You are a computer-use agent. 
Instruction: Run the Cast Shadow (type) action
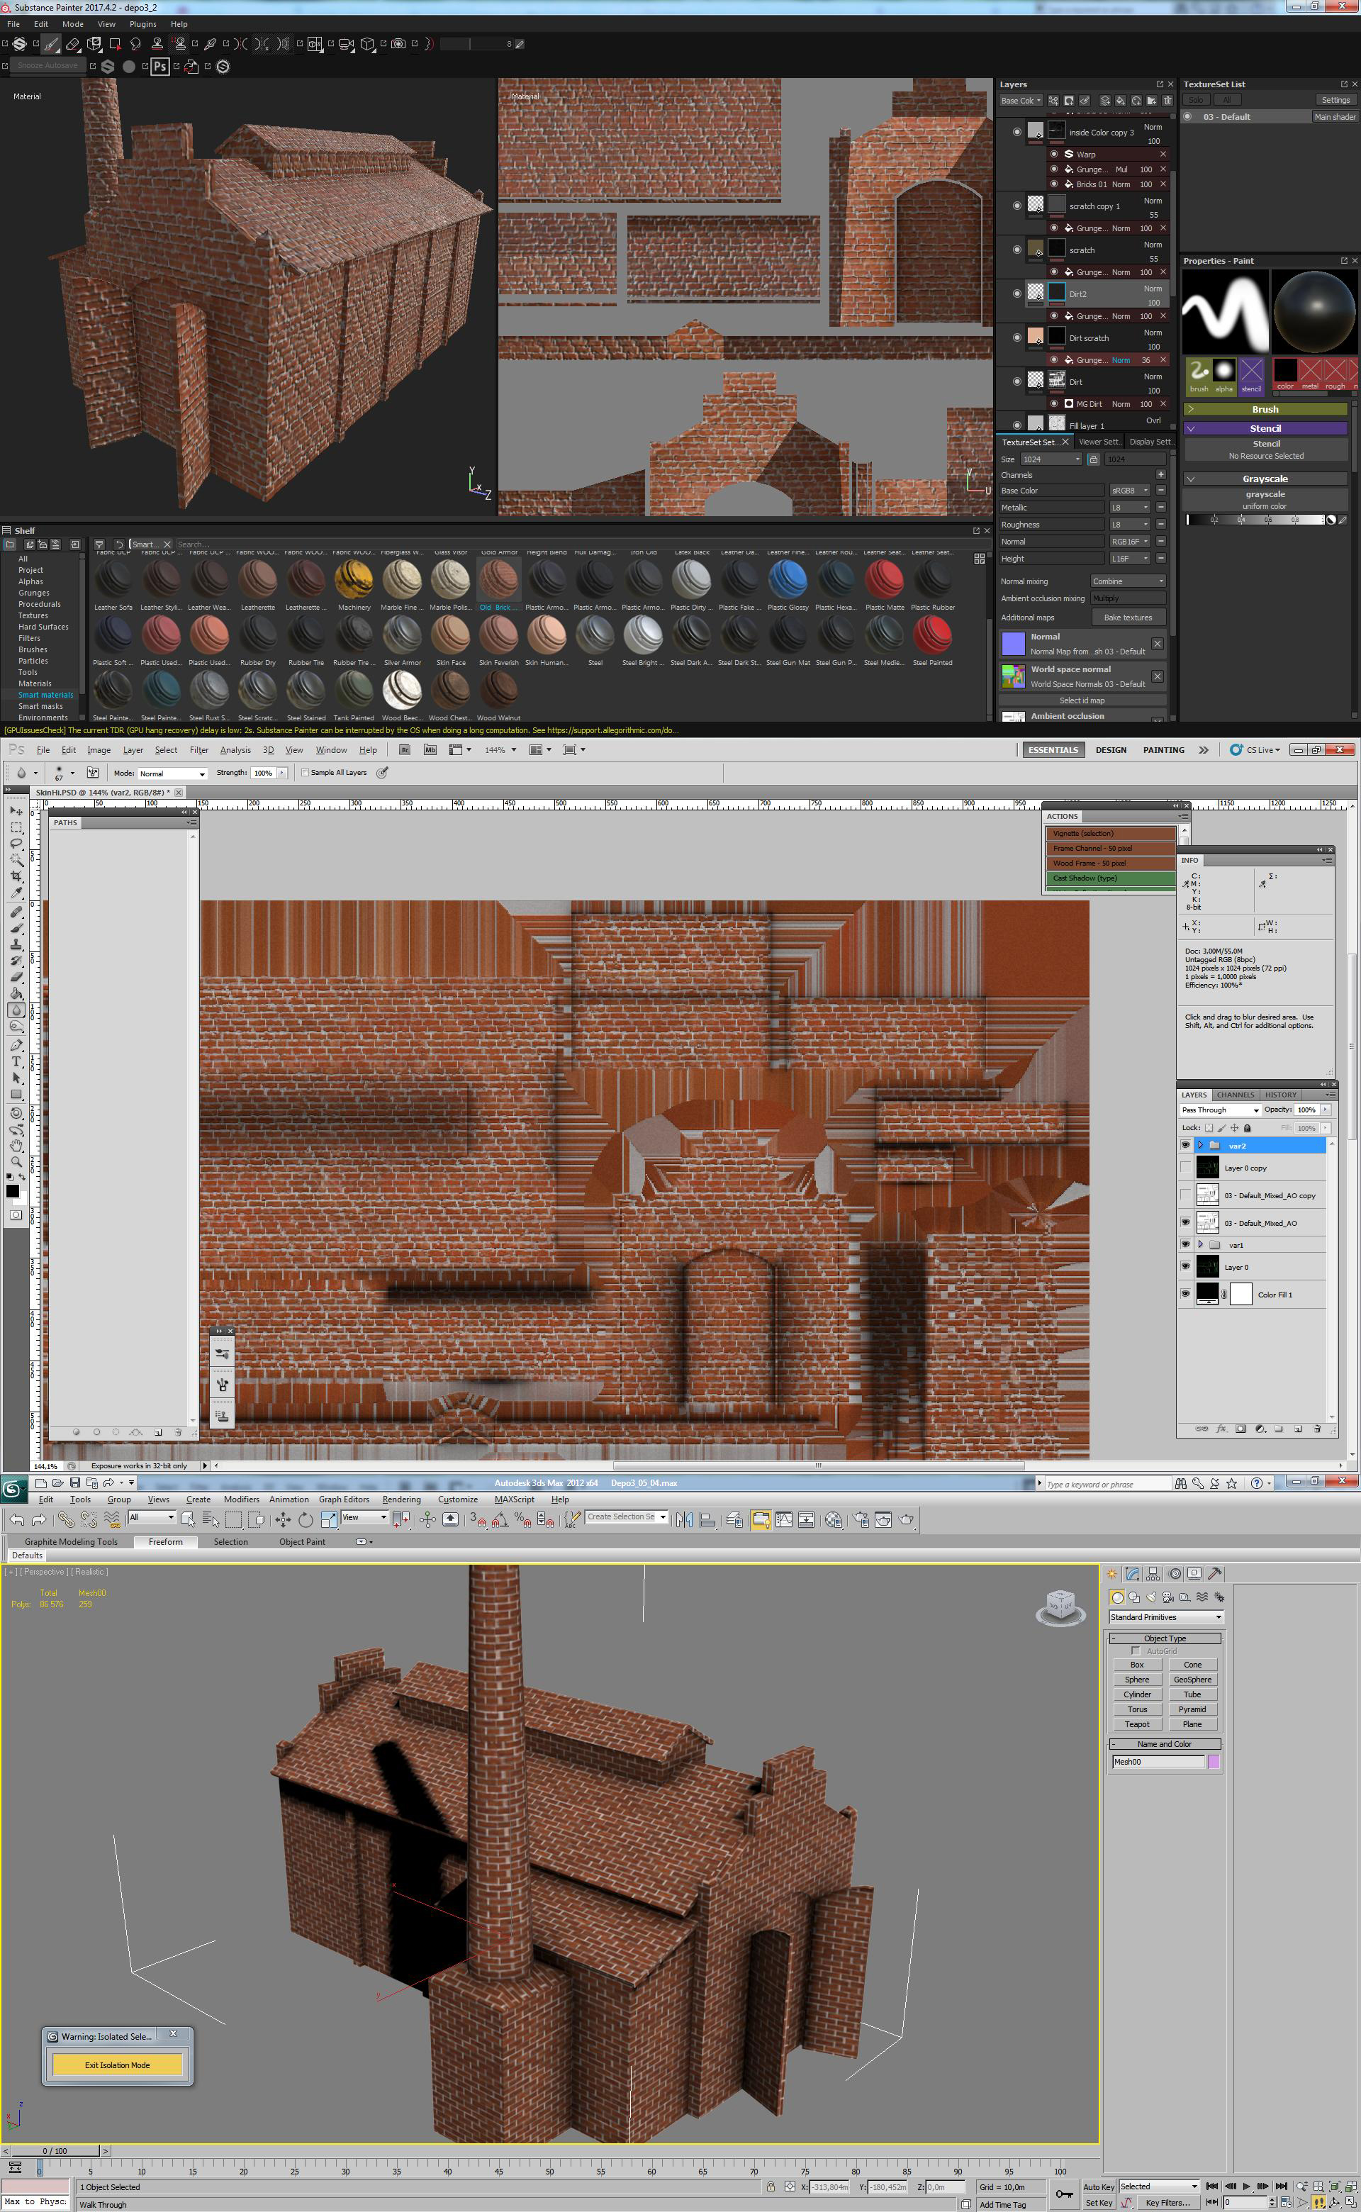(1111, 878)
